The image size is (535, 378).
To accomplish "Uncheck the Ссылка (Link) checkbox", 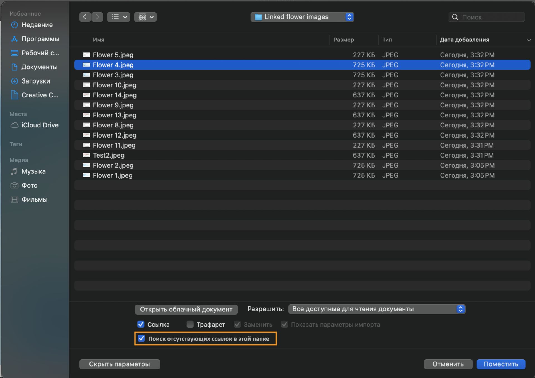I will 141,324.
